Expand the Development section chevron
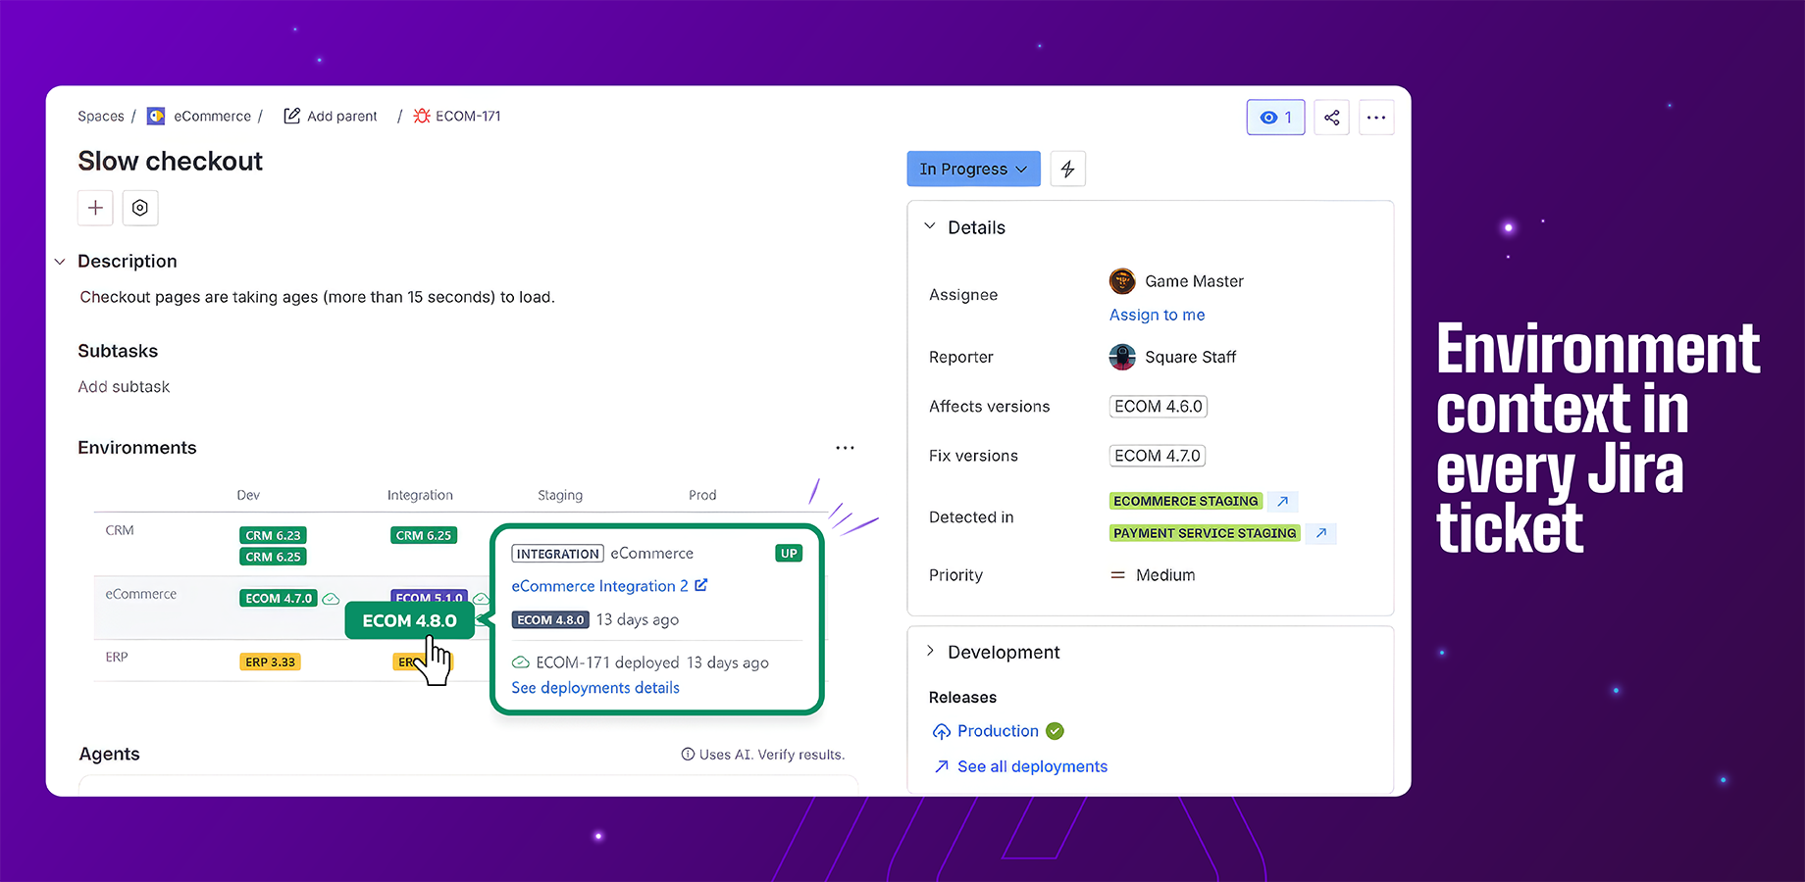The height and width of the screenshot is (882, 1805). coord(930,651)
